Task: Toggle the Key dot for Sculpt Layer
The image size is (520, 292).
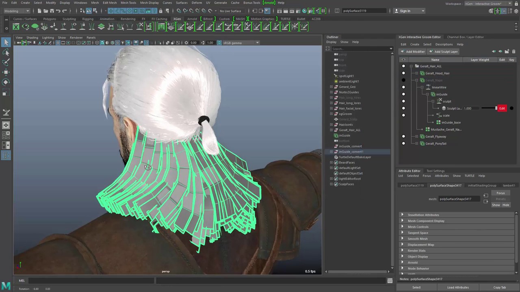Action: pyautogui.click(x=511, y=108)
